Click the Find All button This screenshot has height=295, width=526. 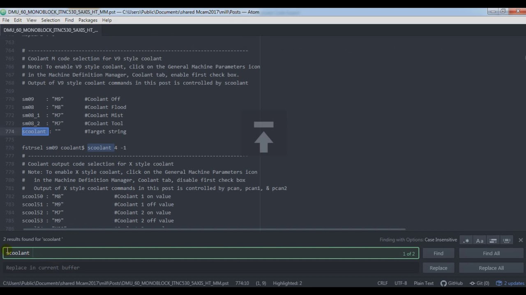[491, 253]
